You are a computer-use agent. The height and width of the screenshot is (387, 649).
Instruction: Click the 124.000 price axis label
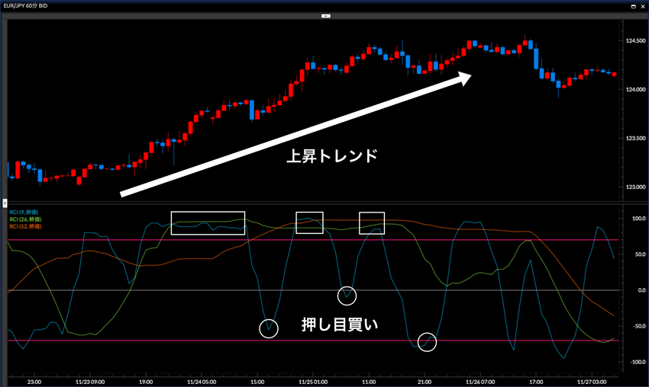pyautogui.click(x=635, y=90)
